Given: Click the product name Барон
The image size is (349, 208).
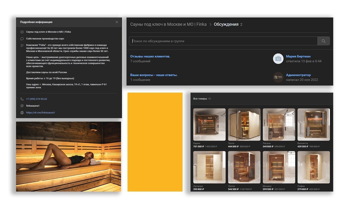Looking at the screenshot, I should click(x=197, y=143).
